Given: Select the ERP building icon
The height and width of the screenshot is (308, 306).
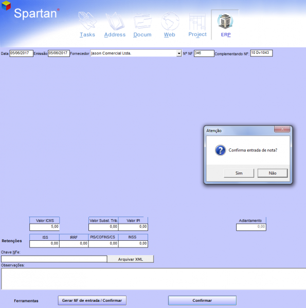Looking at the screenshot, I should tap(225, 21).
